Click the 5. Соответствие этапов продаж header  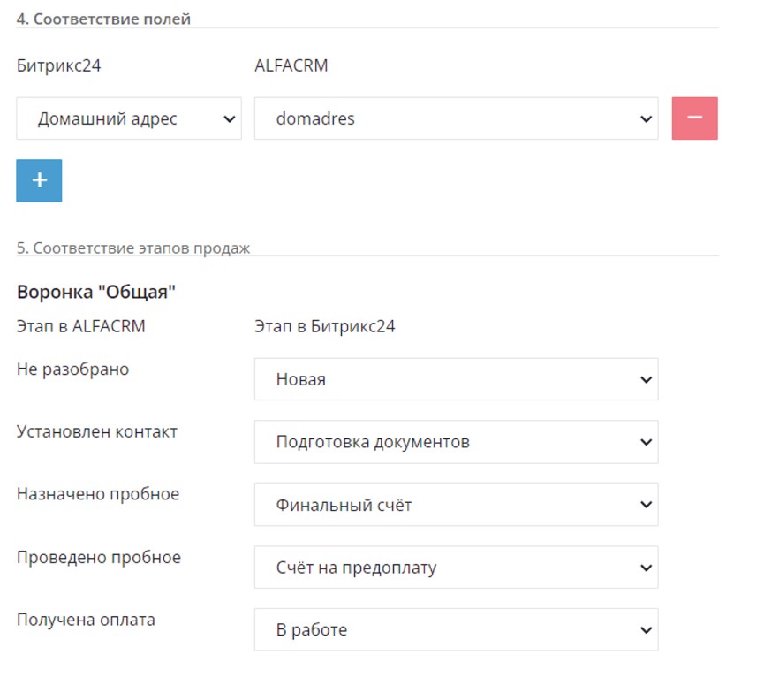pos(133,248)
